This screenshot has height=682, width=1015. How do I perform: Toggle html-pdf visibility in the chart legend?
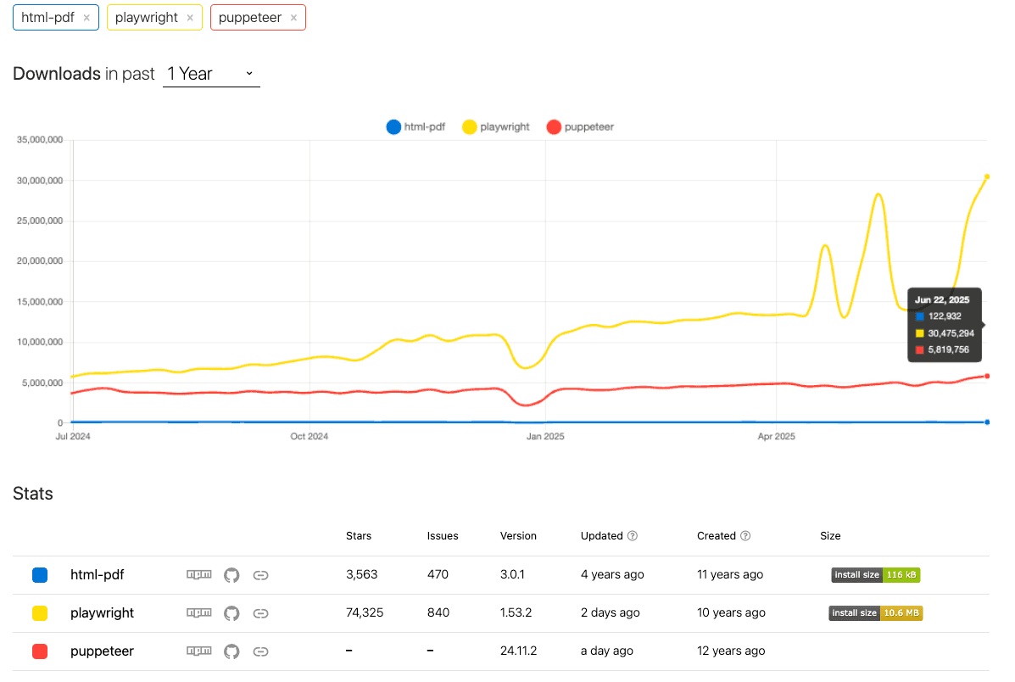(415, 126)
